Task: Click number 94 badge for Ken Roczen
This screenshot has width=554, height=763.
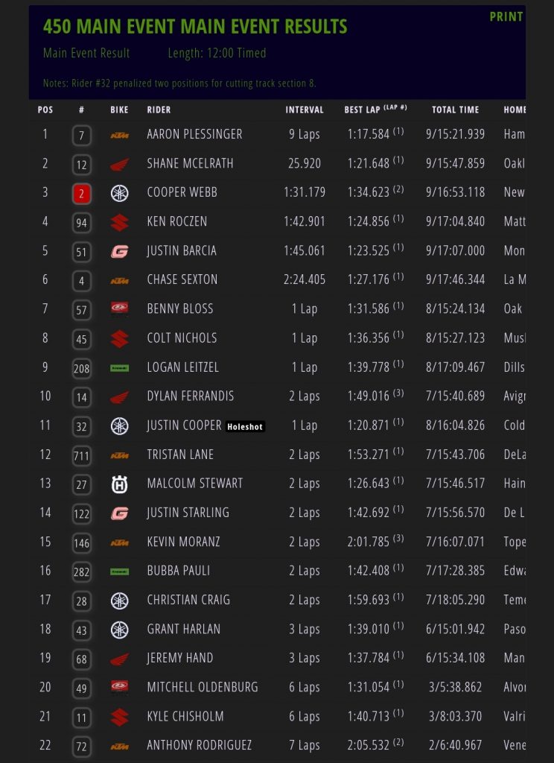Action: point(82,223)
